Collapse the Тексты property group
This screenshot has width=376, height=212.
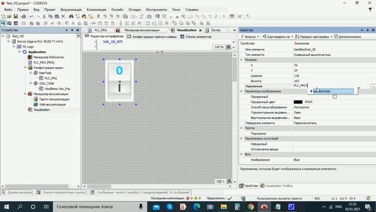(241, 128)
